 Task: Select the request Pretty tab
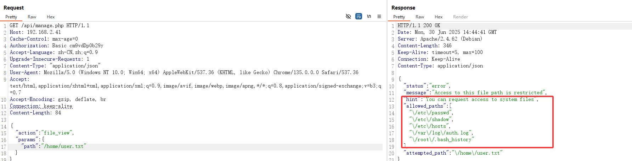point(11,17)
